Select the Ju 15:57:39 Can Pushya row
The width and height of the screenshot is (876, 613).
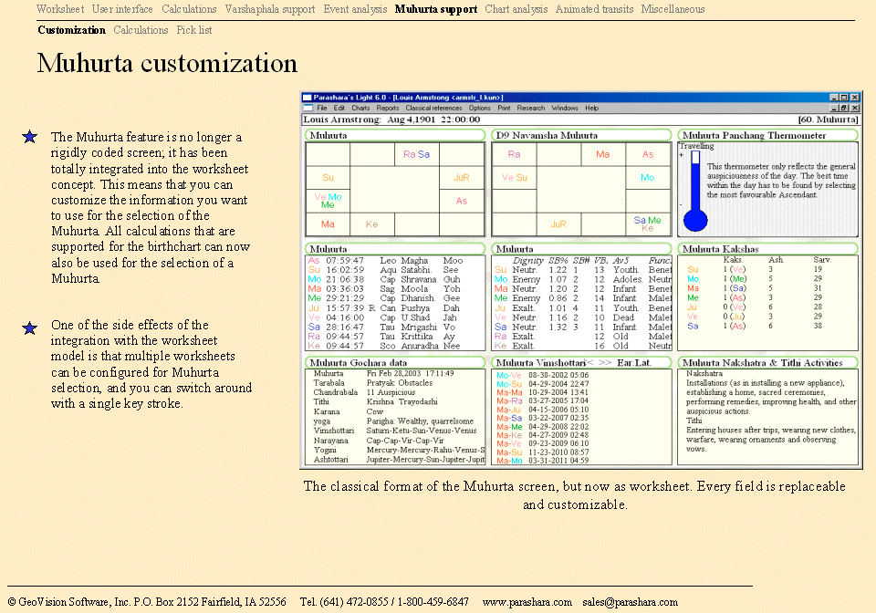coord(395,308)
